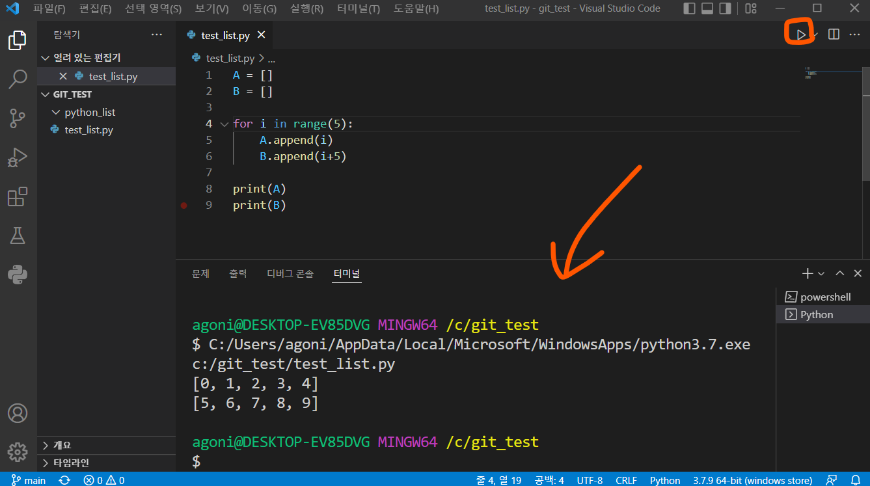Open the Extensions view
This screenshot has width=870, height=486.
coord(18,196)
